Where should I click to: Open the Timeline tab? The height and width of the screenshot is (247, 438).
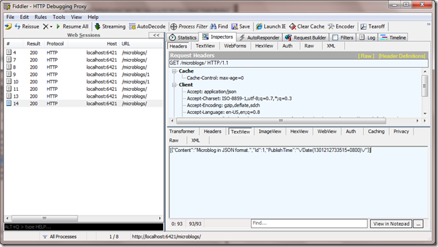click(393, 37)
